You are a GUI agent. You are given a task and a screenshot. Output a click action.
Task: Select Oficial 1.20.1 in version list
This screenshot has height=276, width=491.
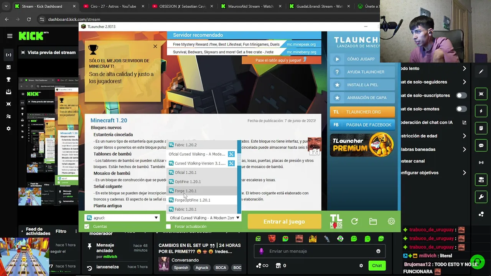202,172
